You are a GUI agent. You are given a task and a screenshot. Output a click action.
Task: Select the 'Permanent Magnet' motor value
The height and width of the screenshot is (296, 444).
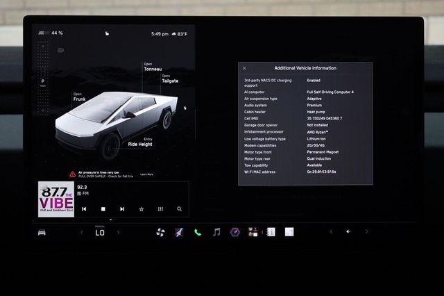point(323,152)
